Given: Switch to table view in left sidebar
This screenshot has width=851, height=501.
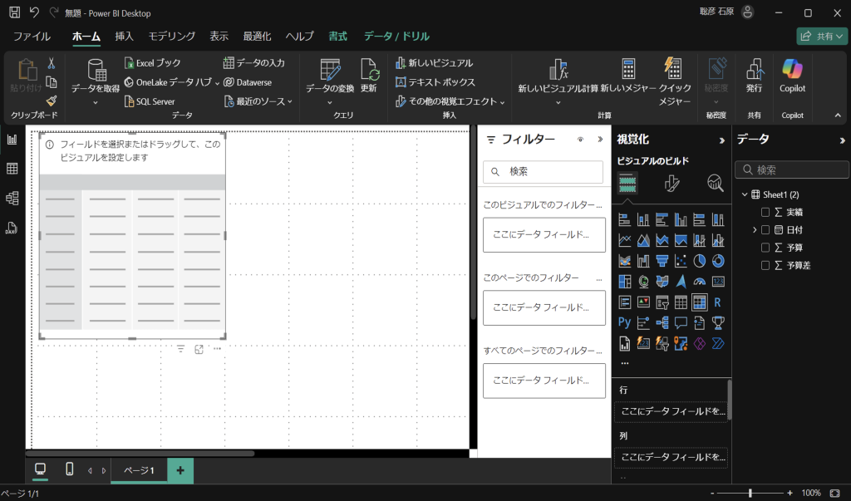Looking at the screenshot, I should pyautogui.click(x=12, y=169).
